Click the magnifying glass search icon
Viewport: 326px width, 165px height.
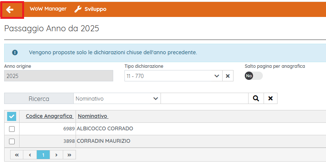pos(256,99)
